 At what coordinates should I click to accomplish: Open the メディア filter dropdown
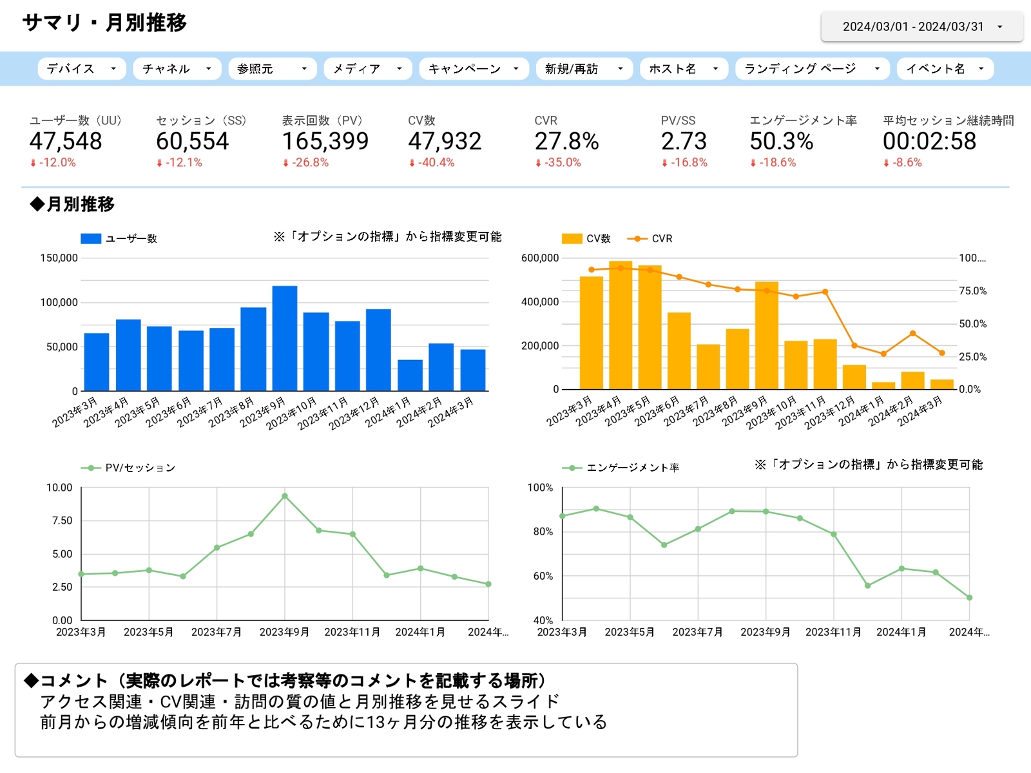click(x=367, y=68)
